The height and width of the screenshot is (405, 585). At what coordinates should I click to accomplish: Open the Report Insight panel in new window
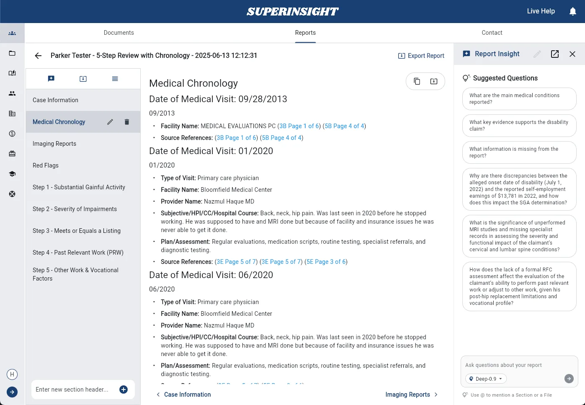coord(554,54)
